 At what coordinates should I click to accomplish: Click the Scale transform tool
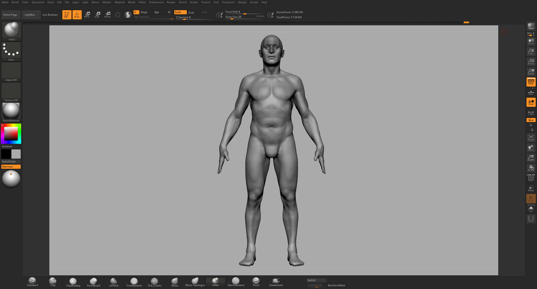pos(97,15)
